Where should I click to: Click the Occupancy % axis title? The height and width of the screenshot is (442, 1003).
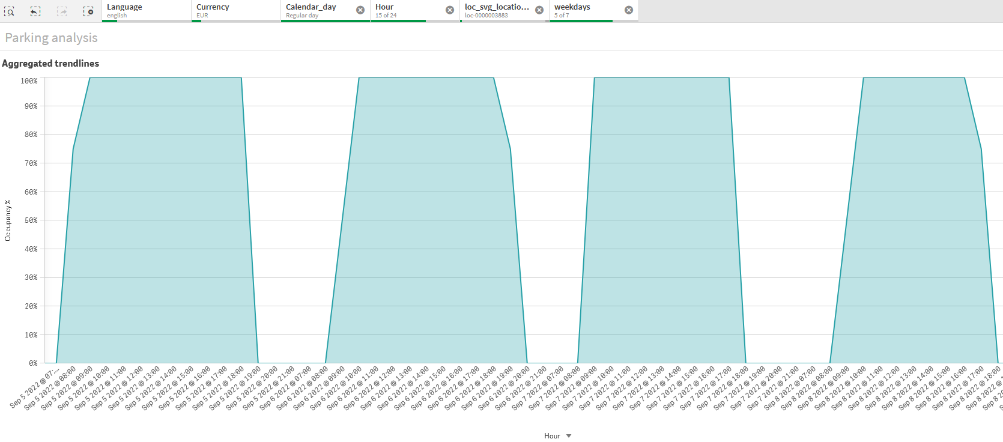[8, 220]
